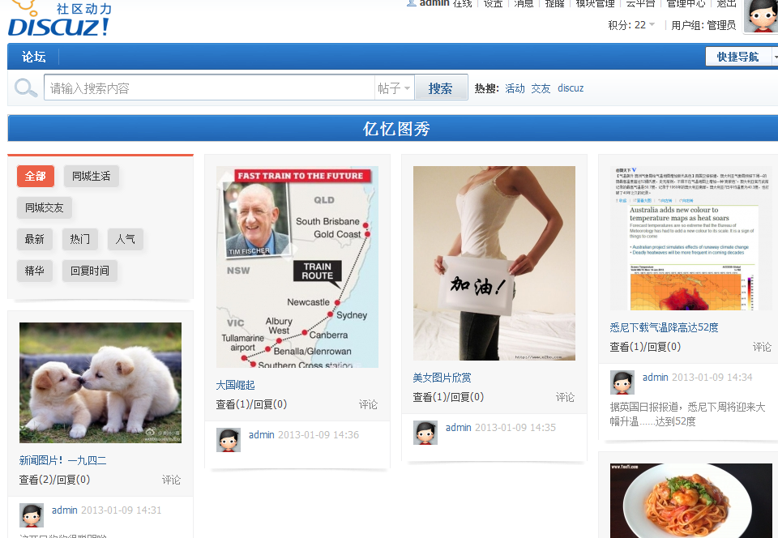Click admin author beside 2013-01-09 14:31
The width and height of the screenshot is (778, 538).
coord(65,510)
